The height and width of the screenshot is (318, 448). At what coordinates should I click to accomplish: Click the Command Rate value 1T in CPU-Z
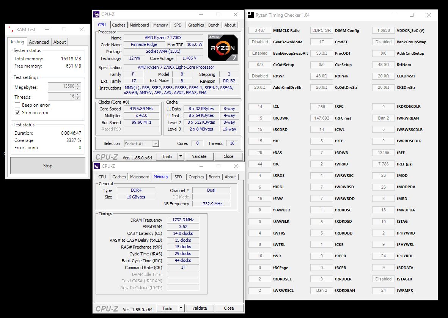click(x=183, y=267)
